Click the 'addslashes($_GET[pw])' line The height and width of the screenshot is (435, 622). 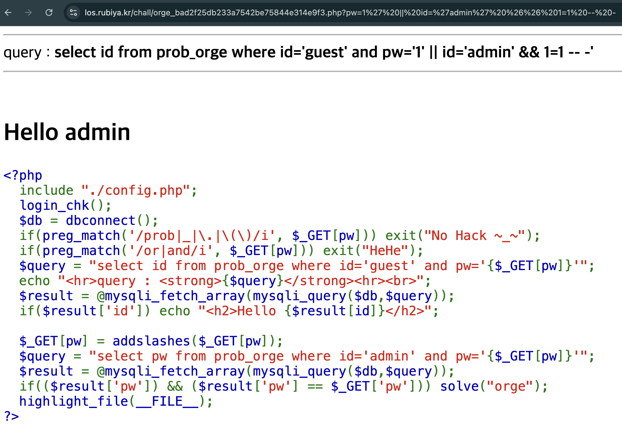coord(151,341)
